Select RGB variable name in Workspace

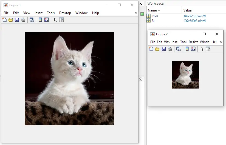coord(154,16)
